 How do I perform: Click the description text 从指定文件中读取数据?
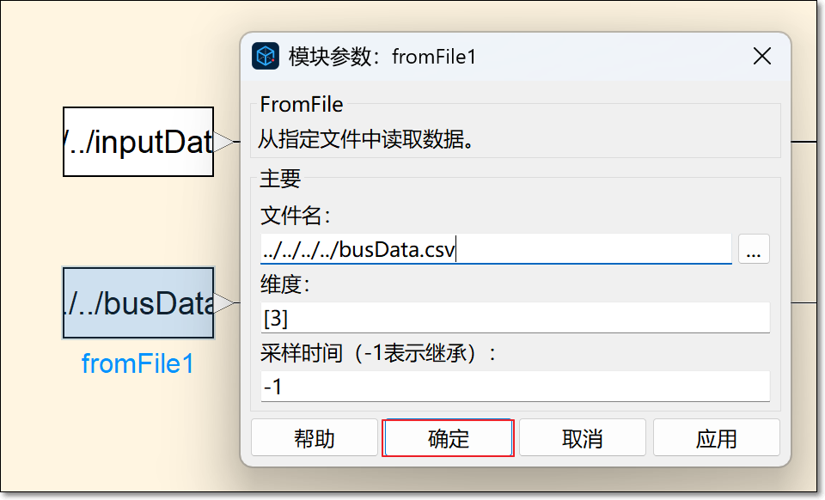[367, 139]
